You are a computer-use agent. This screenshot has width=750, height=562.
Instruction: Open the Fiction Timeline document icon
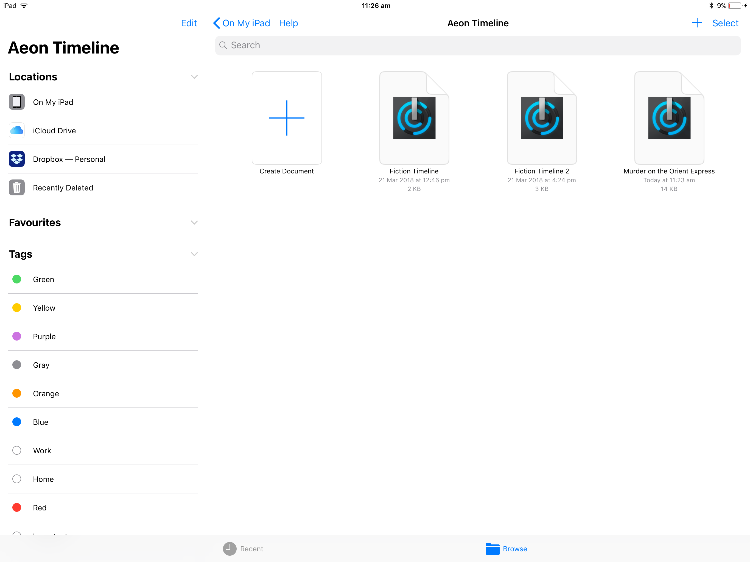pos(414,118)
